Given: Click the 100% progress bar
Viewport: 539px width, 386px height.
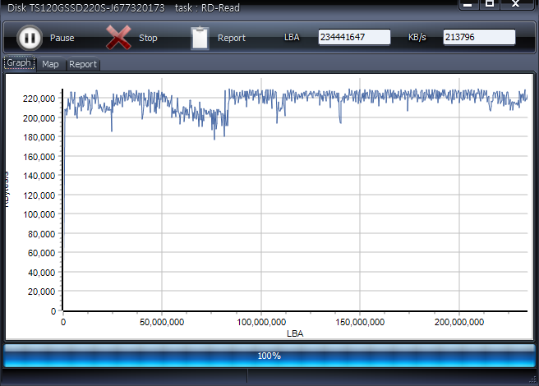Looking at the screenshot, I should click(x=269, y=356).
